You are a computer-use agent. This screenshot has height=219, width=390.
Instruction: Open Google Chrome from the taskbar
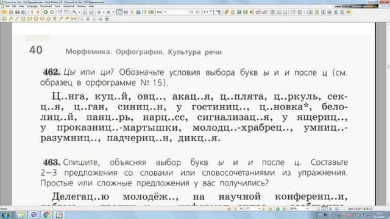coord(46,215)
